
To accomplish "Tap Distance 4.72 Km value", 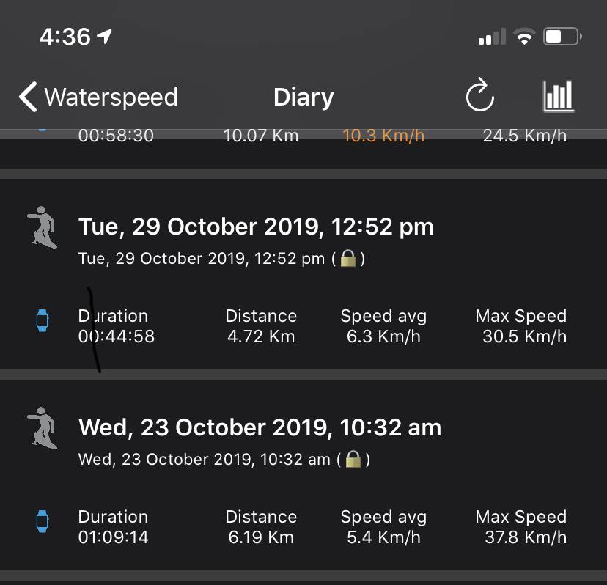I will pos(261,337).
